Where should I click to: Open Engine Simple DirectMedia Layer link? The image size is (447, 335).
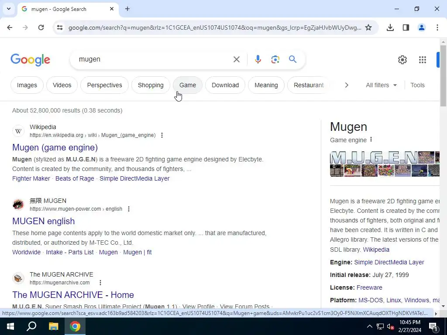tap(389, 262)
